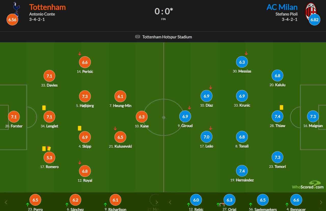Viewport: 326px width, 211px height.
Task: Click the substitution arrow above Perisic
Action: pos(79,54)
